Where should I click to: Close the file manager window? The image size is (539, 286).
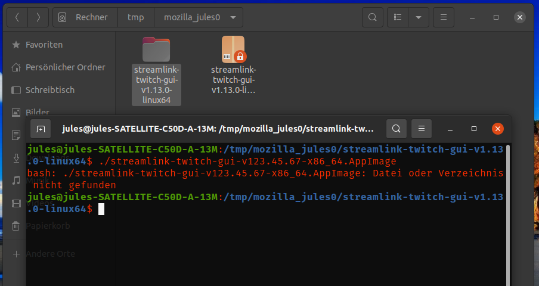coord(520,17)
